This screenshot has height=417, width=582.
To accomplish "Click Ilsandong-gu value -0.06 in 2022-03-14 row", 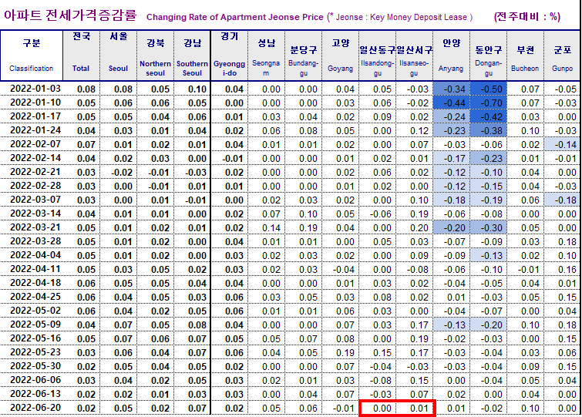I will (381, 214).
